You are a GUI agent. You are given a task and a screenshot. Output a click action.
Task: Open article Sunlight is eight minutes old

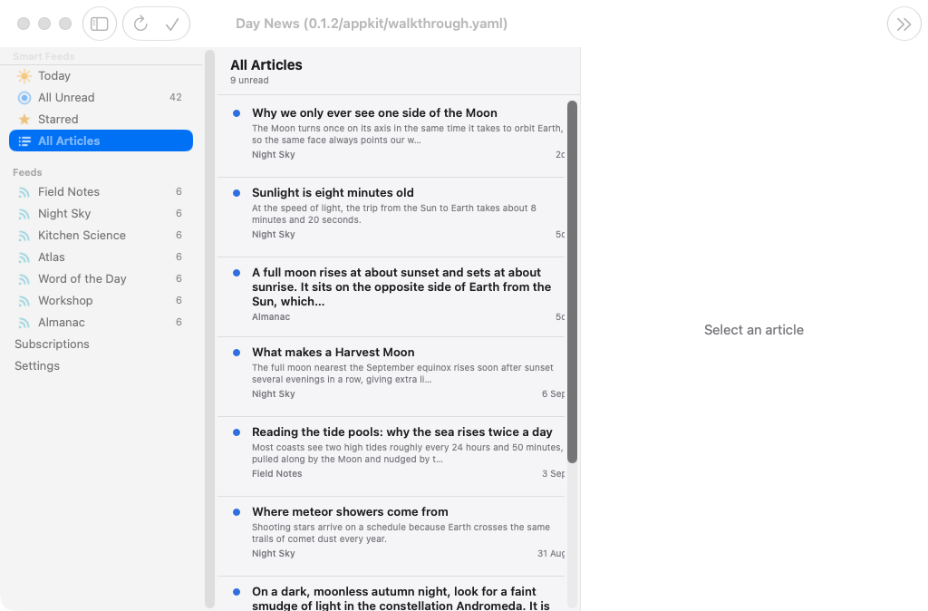(x=391, y=218)
